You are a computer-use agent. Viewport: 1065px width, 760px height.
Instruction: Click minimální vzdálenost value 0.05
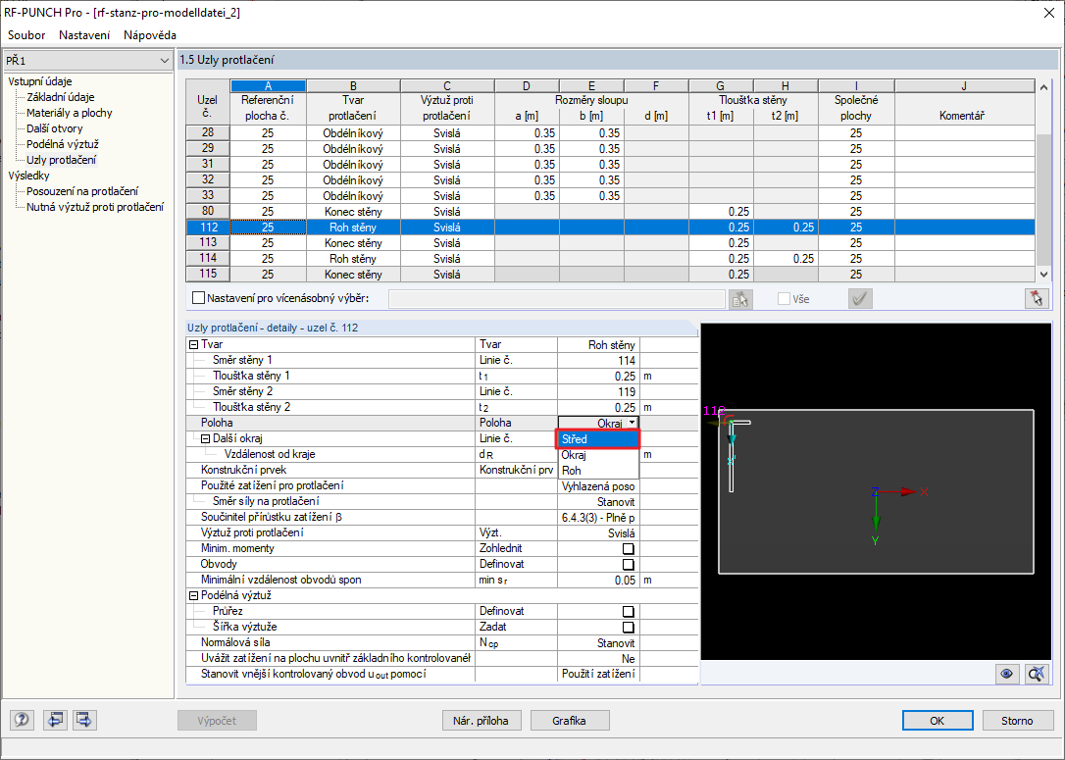click(597, 580)
